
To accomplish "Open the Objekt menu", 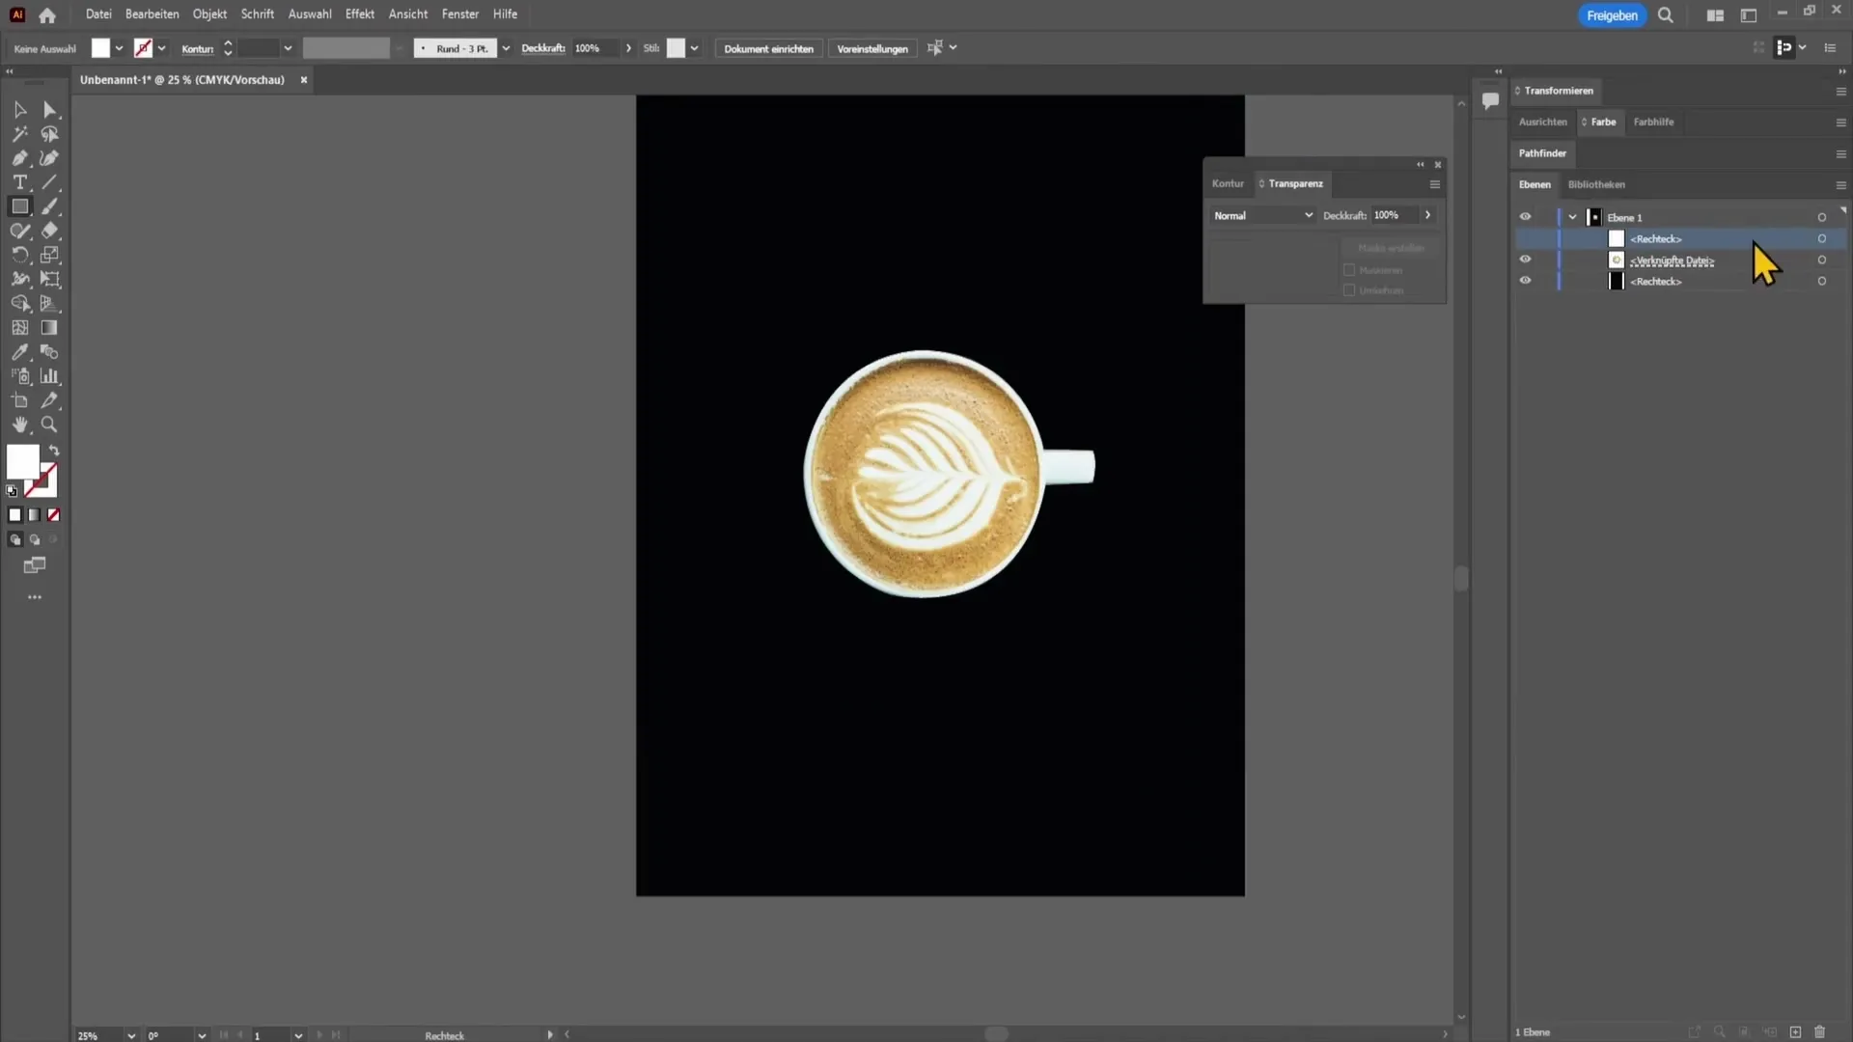I will click(x=209, y=14).
